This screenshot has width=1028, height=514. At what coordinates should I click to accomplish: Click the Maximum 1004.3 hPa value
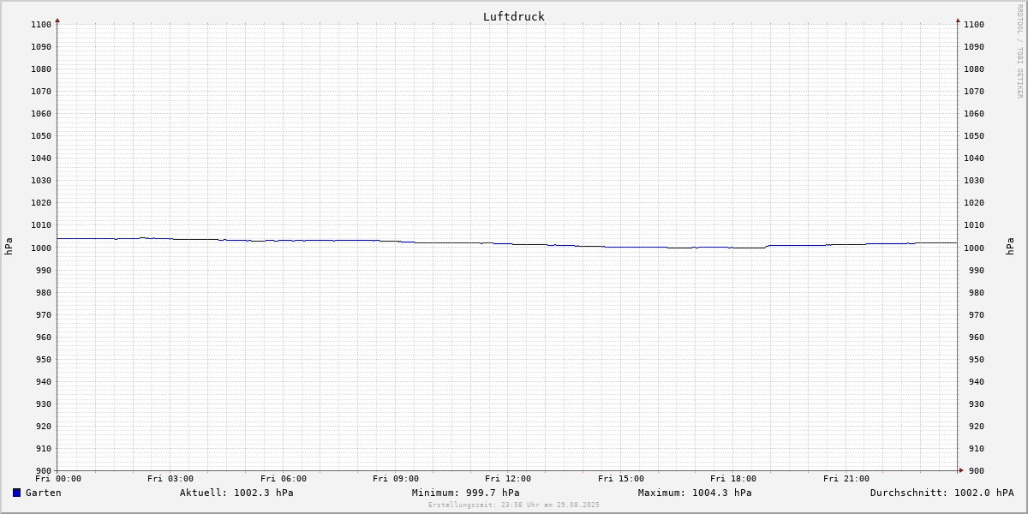point(695,493)
